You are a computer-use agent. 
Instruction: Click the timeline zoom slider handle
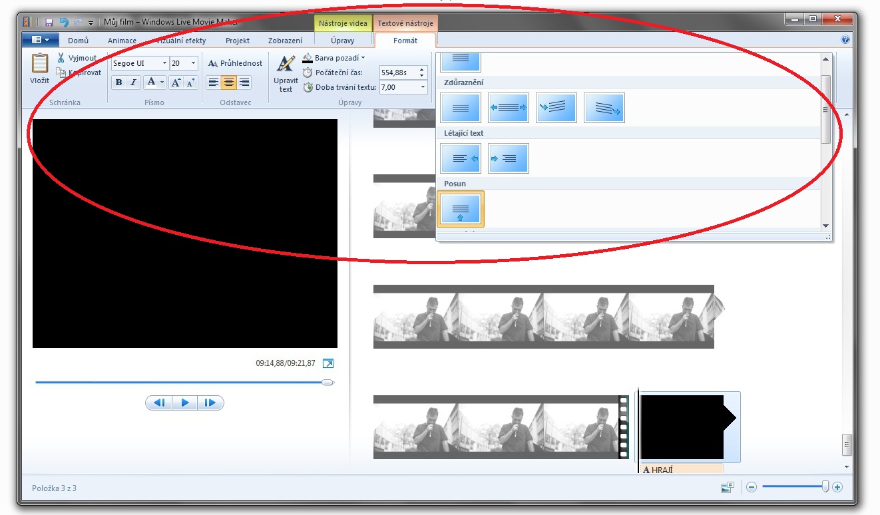click(825, 487)
